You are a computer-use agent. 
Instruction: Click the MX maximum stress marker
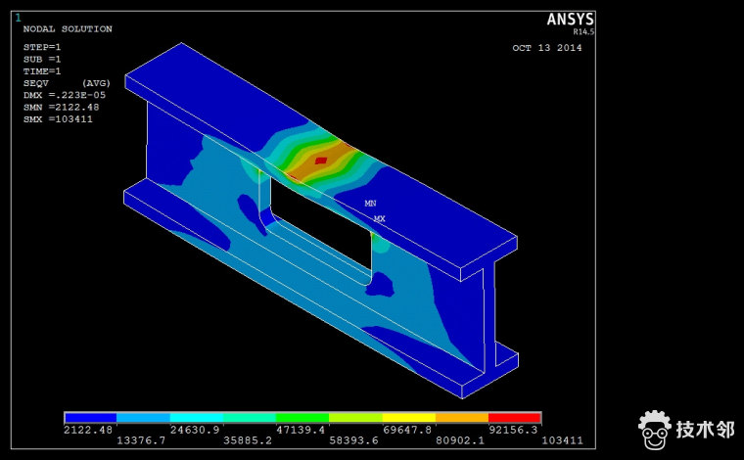[380, 219]
